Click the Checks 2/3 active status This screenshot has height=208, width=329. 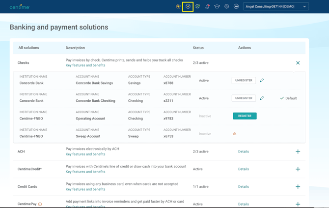200,63
